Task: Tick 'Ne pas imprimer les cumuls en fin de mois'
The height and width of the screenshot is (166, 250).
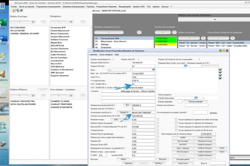Action: coord(176,130)
